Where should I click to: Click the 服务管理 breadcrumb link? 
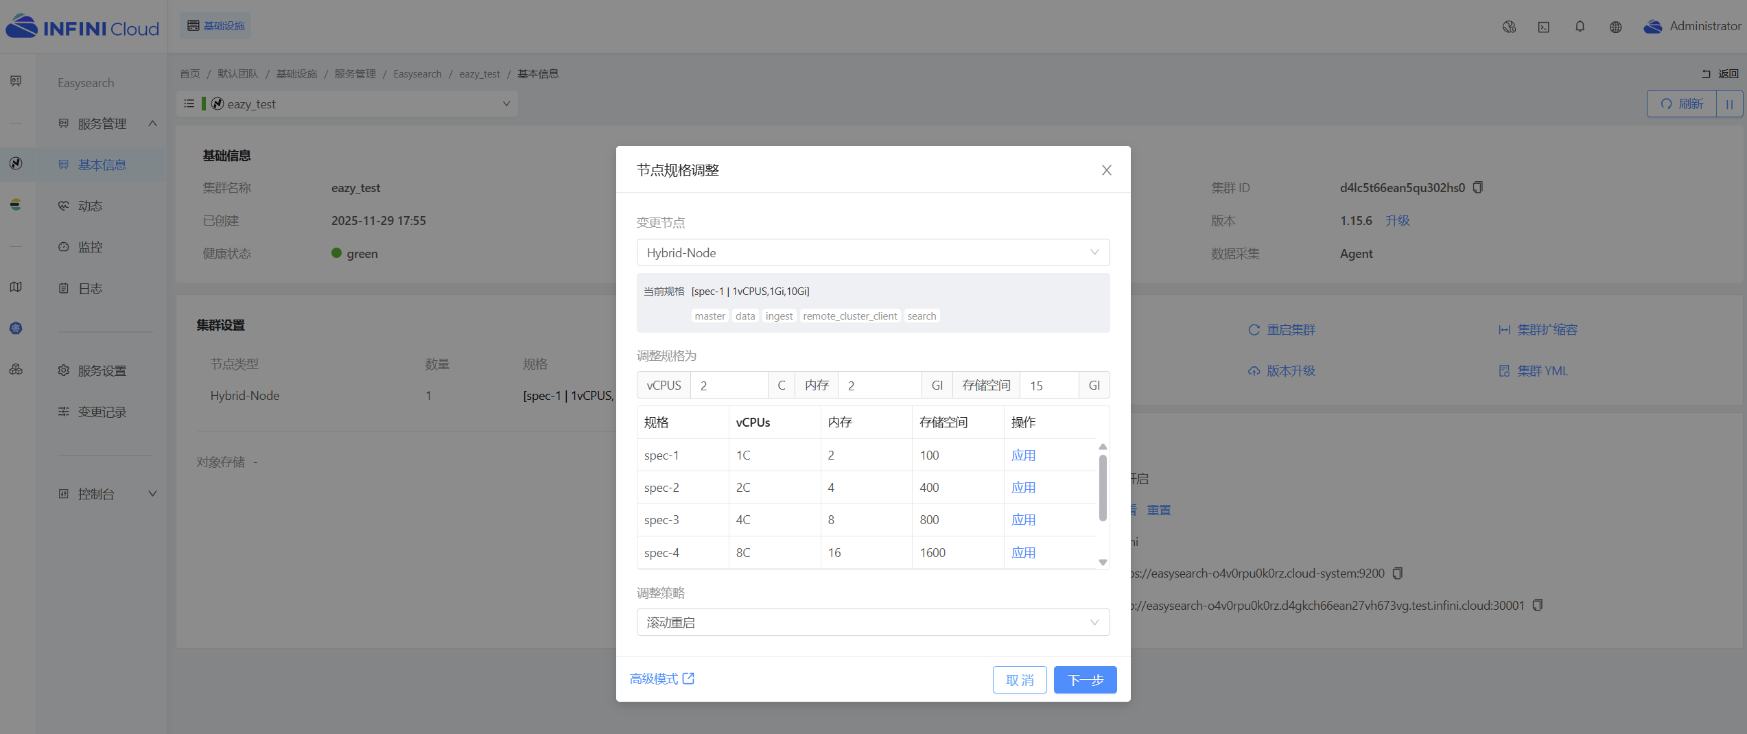(x=355, y=74)
